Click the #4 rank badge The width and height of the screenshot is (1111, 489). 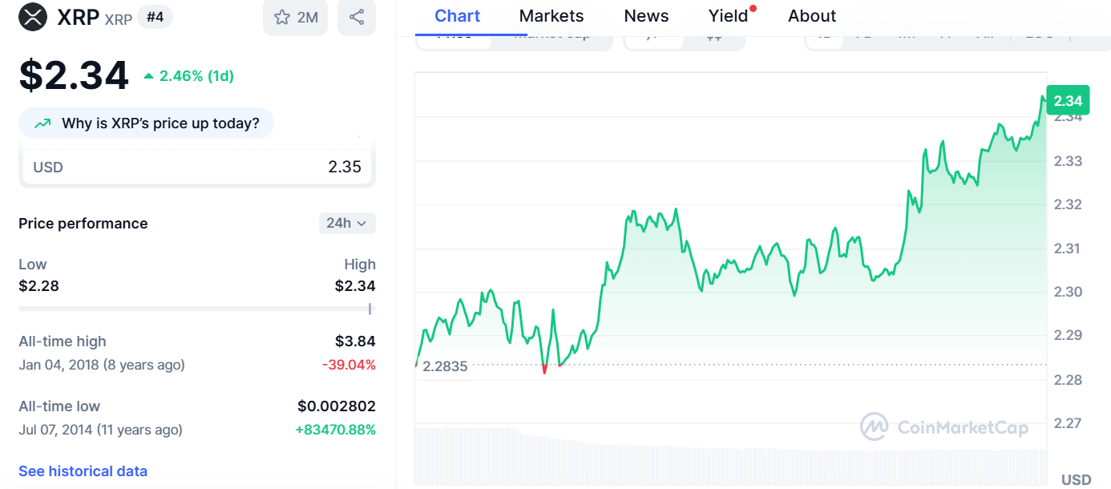click(155, 17)
